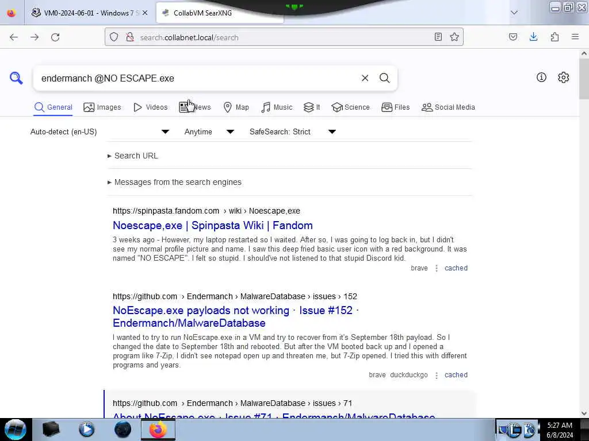The height and width of the screenshot is (441, 589).
Task: Click Firefox taskbar button
Action: (158, 430)
